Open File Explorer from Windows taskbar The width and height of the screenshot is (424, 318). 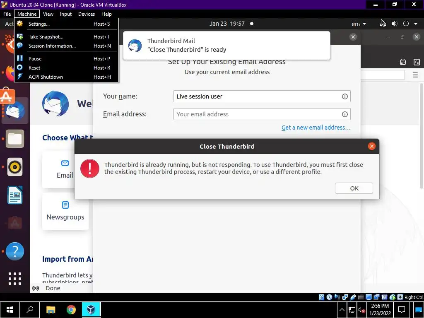coord(51,310)
